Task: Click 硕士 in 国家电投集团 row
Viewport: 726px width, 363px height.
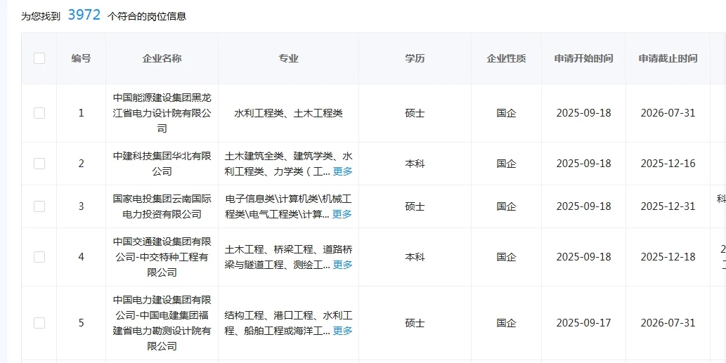Action: (415, 206)
